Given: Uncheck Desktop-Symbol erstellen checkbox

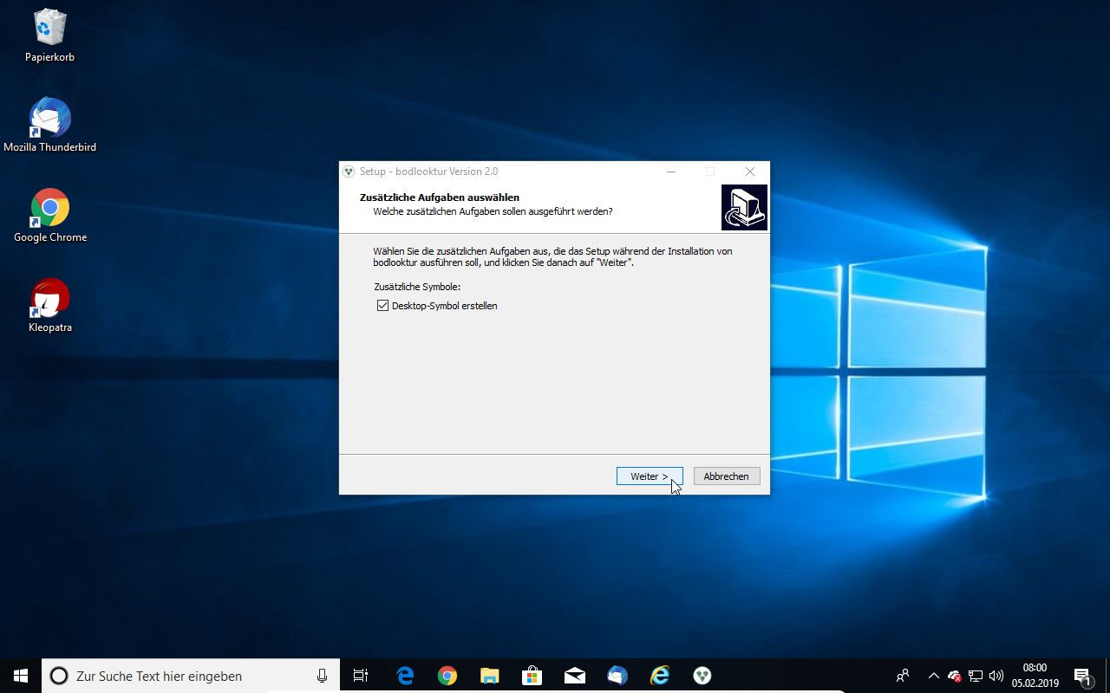Looking at the screenshot, I should [382, 306].
